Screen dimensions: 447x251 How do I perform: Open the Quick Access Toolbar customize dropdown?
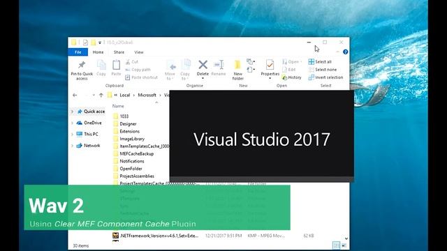coord(100,43)
